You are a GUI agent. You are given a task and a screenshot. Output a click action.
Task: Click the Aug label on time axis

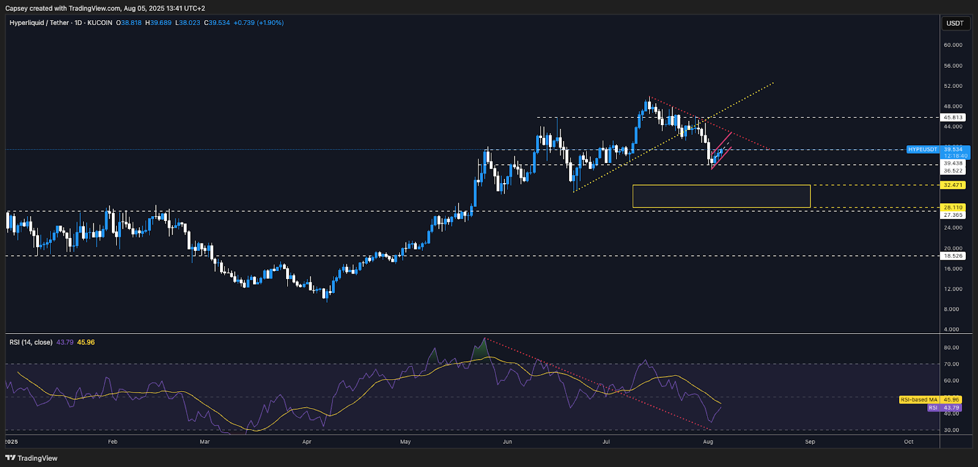708,441
